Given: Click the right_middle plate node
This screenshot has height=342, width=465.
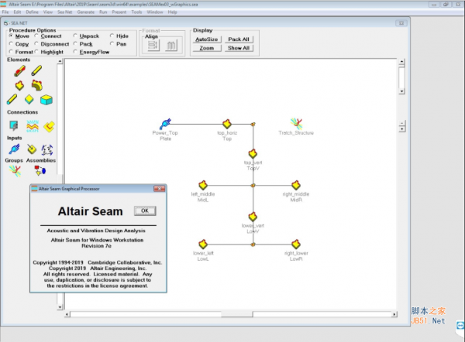Looking at the screenshot, I should [296, 185].
